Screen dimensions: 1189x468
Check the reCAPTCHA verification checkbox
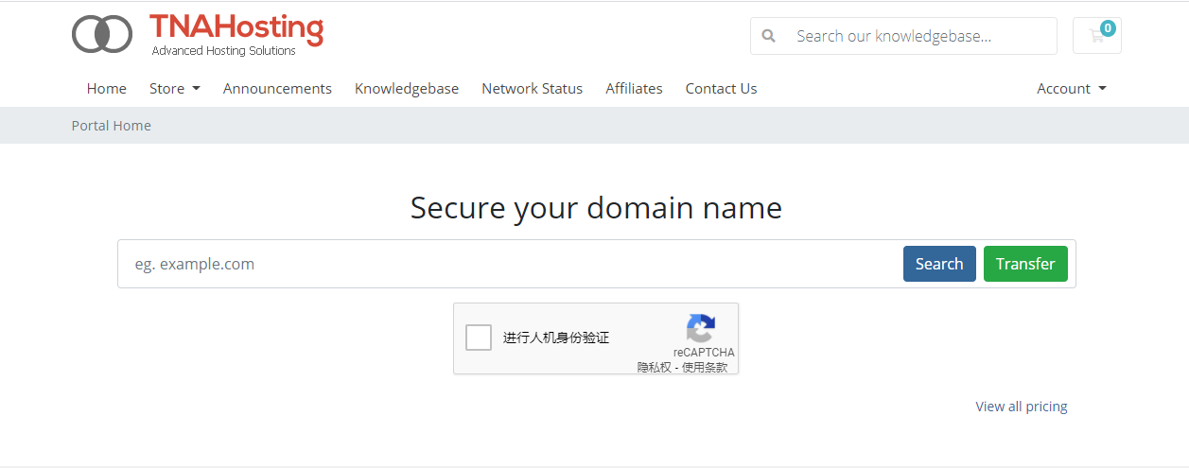pyautogui.click(x=479, y=338)
